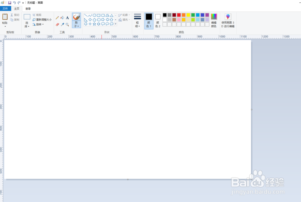Click the canvas bottom-edge resize handle
This screenshot has height=202, width=301.
[128, 179]
